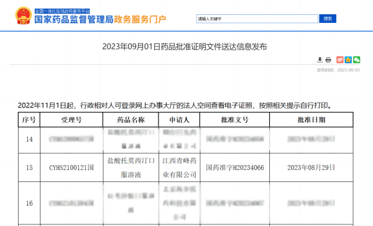373x226 pixels.
Task: Click the national emblem logo
Action: [24, 16]
